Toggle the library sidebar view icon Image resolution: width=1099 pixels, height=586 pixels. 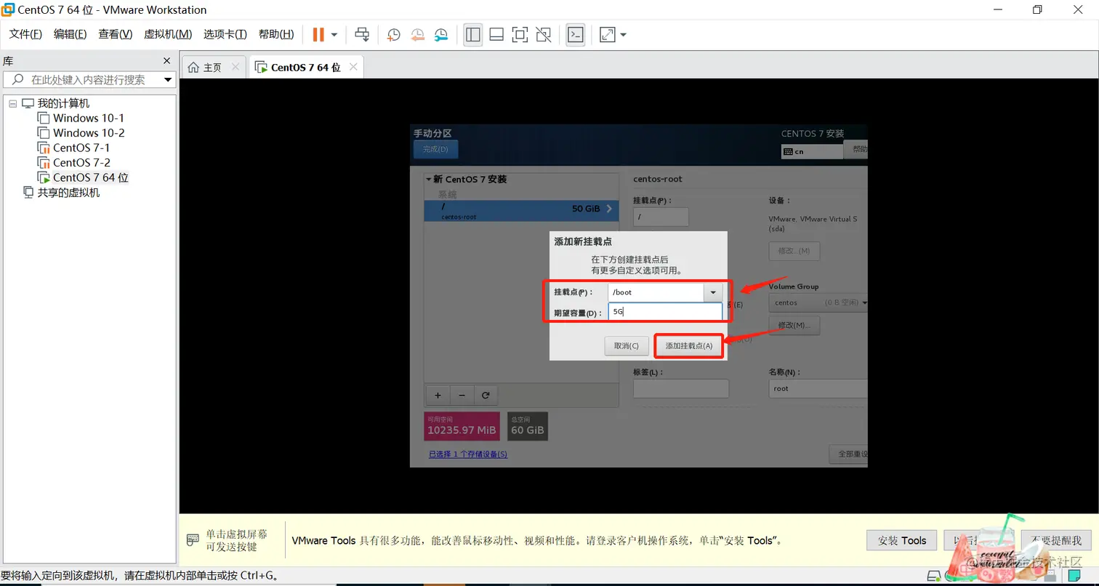click(x=473, y=34)
